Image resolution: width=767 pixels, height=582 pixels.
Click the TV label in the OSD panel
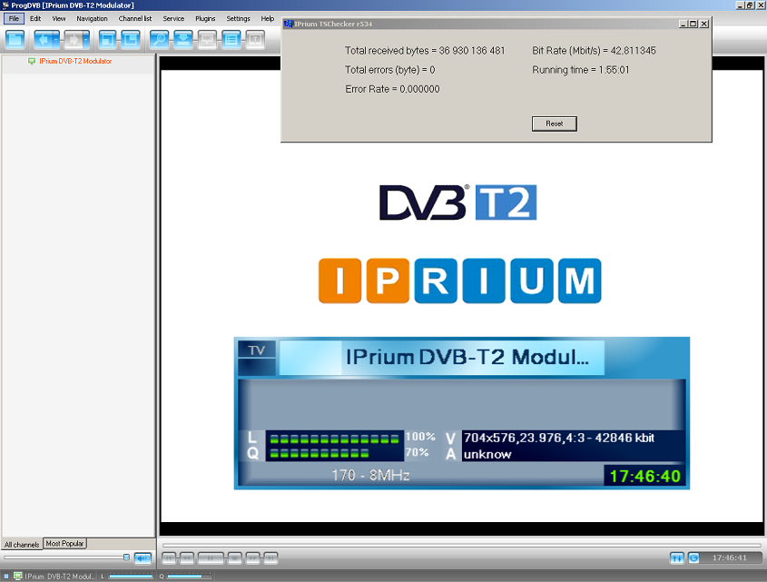click(257, 350)
